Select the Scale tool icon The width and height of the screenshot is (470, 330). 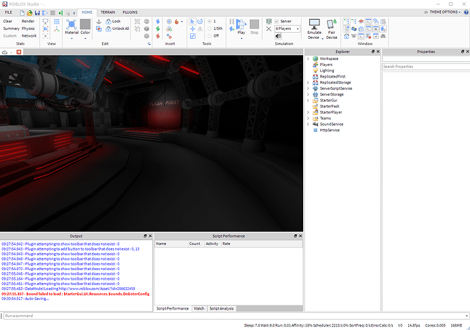(193, 36)
